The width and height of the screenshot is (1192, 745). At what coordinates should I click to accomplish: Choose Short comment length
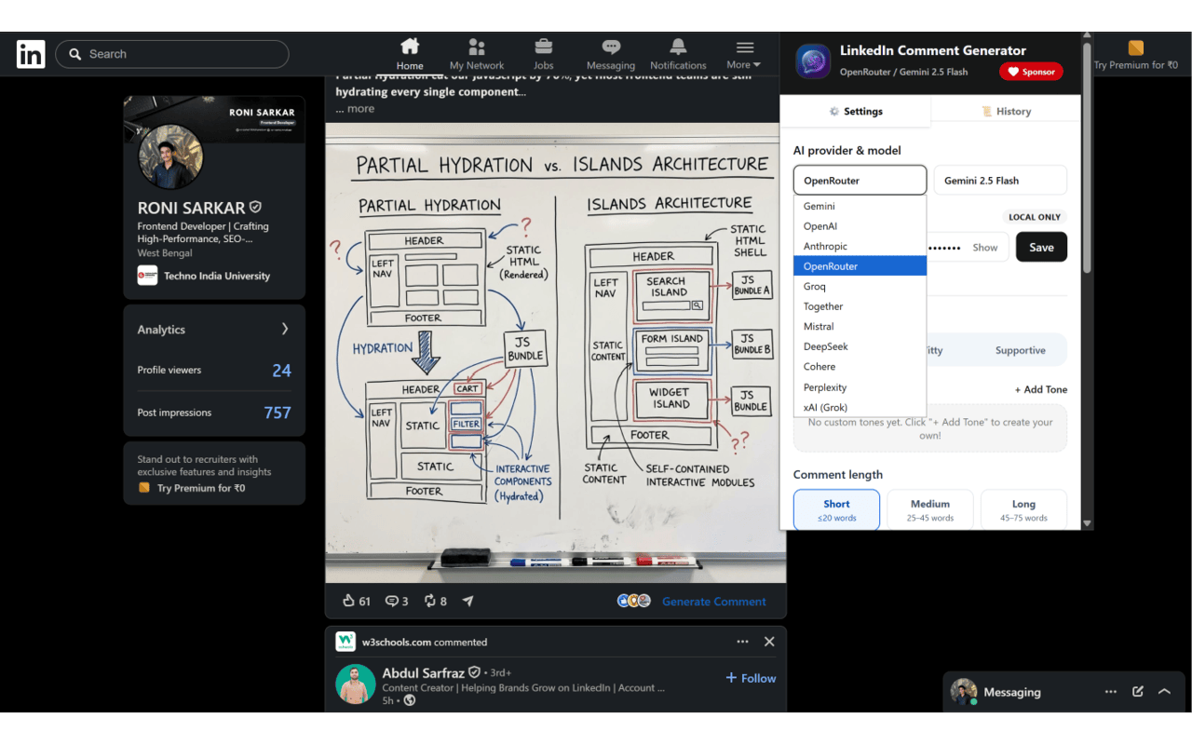(x=836, y=509)
